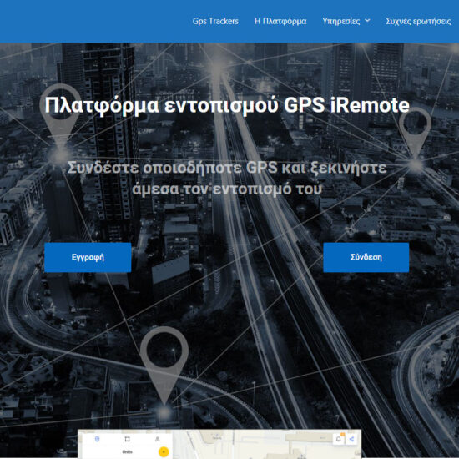Open the Gps Trackers menu item
459x459 pixels.
tap(215, 22)
